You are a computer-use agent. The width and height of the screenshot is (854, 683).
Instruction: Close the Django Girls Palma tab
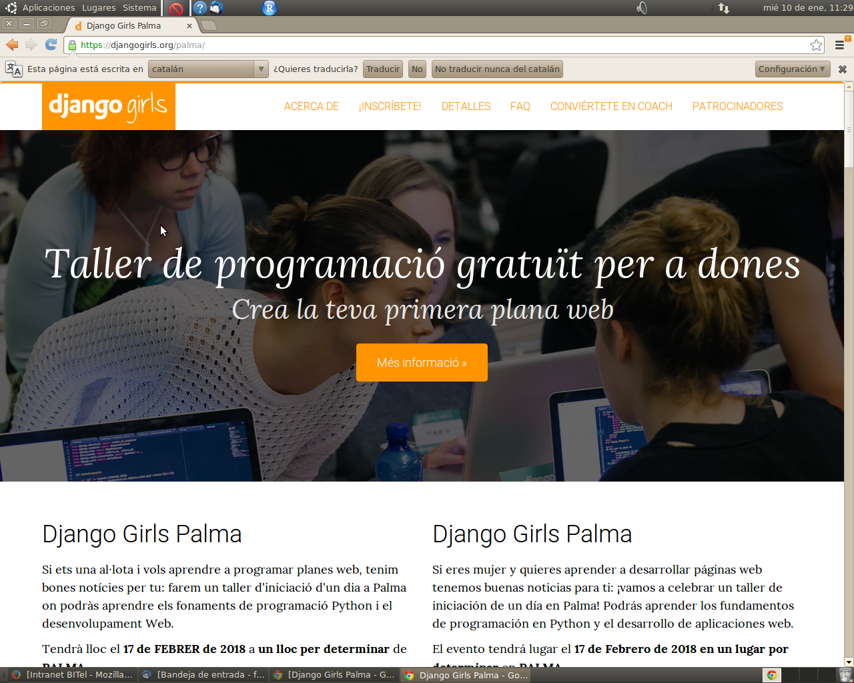tap(189, 26)
